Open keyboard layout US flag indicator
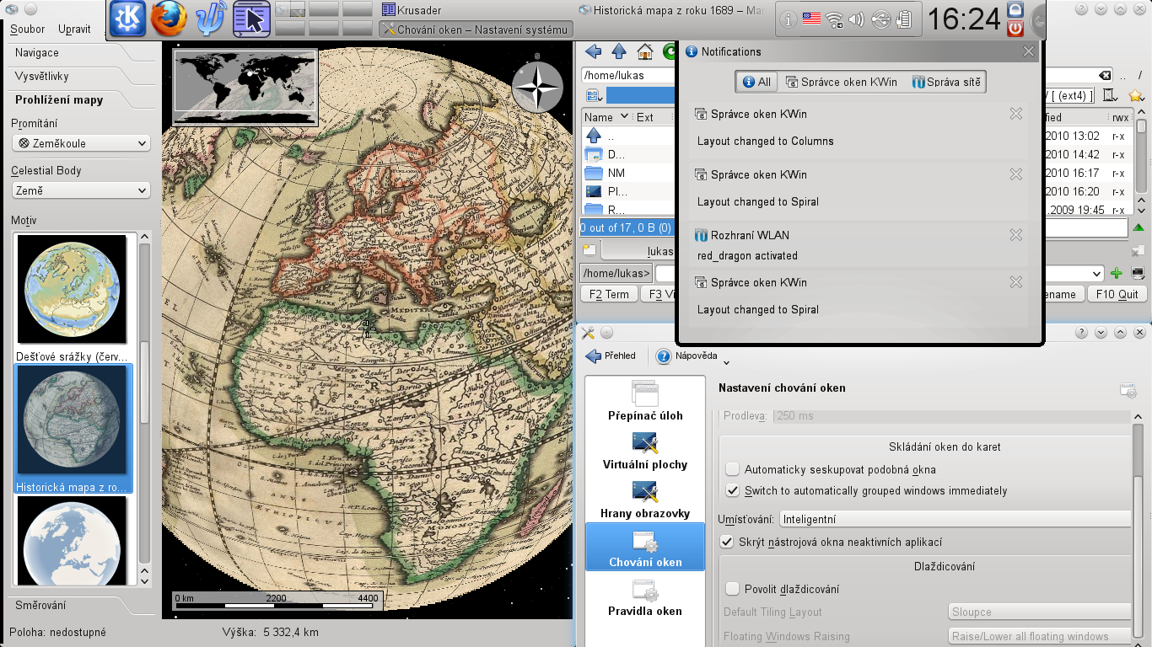 tap(812, 19)
